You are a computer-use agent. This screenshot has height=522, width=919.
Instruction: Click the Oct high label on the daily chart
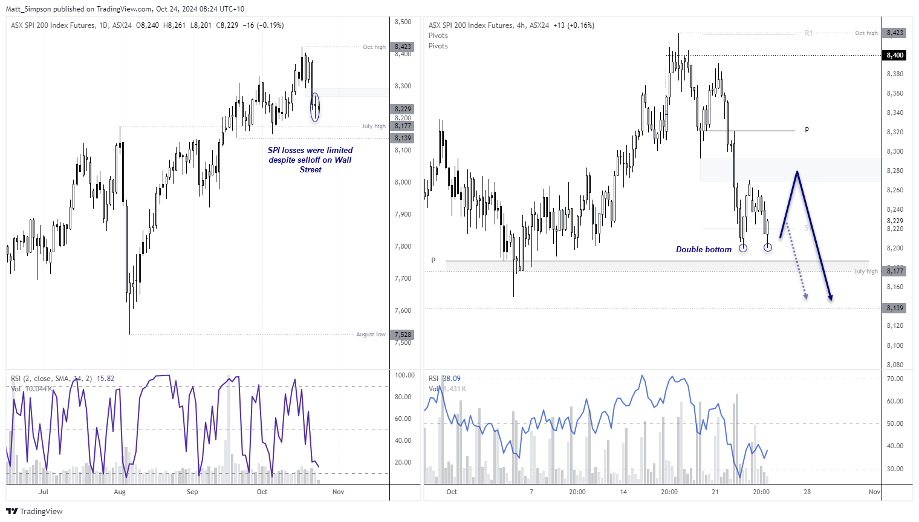pos(374,47)
